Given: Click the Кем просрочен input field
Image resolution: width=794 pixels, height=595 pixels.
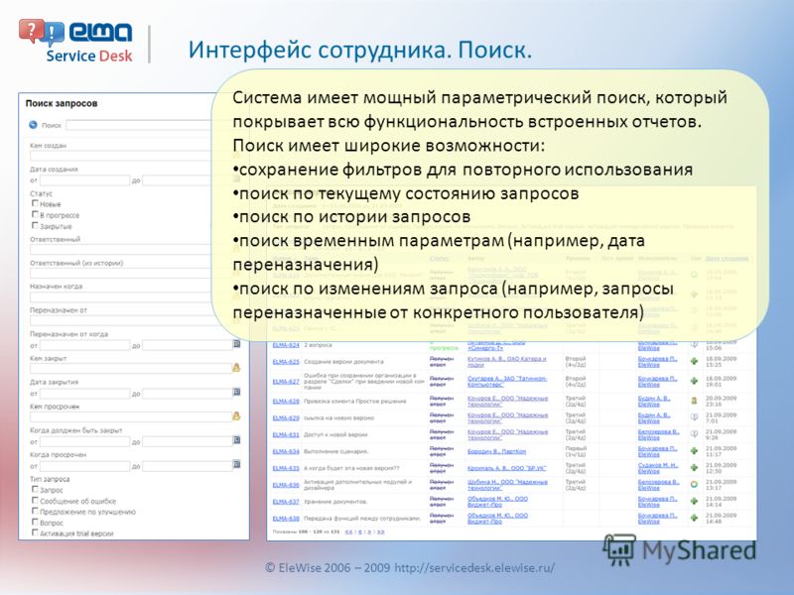Looking at the screenshot, I should 131,416.
